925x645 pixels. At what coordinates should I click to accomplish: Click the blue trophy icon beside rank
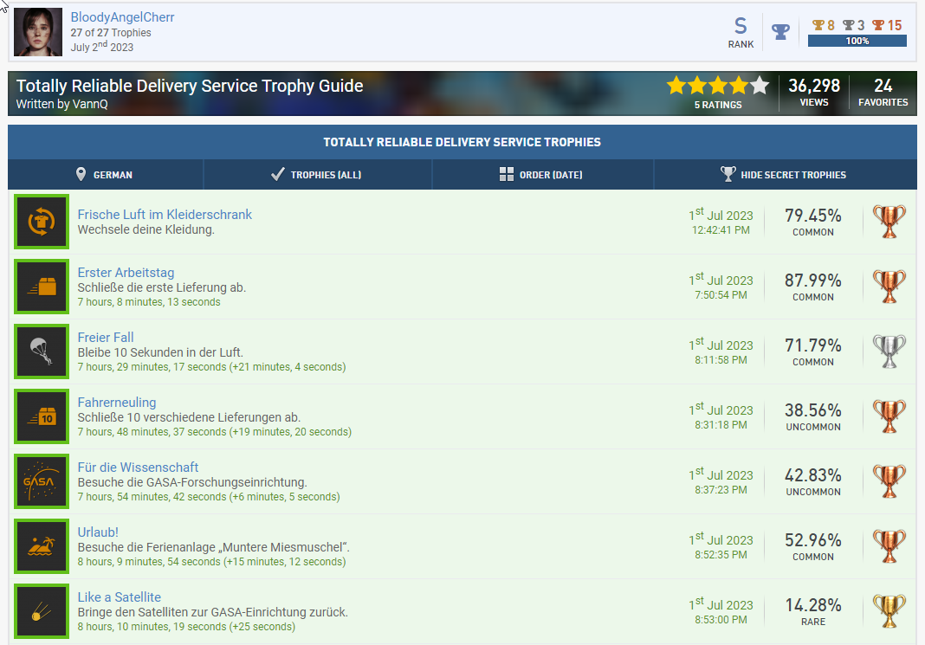780,32
